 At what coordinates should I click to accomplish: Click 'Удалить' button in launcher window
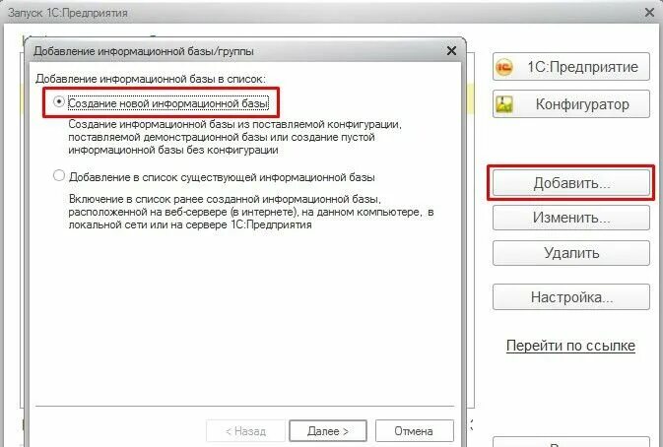click(x=570, y=253)
